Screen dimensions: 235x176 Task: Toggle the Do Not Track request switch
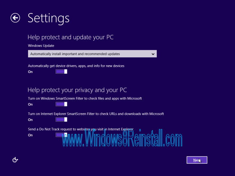[61, 135]
